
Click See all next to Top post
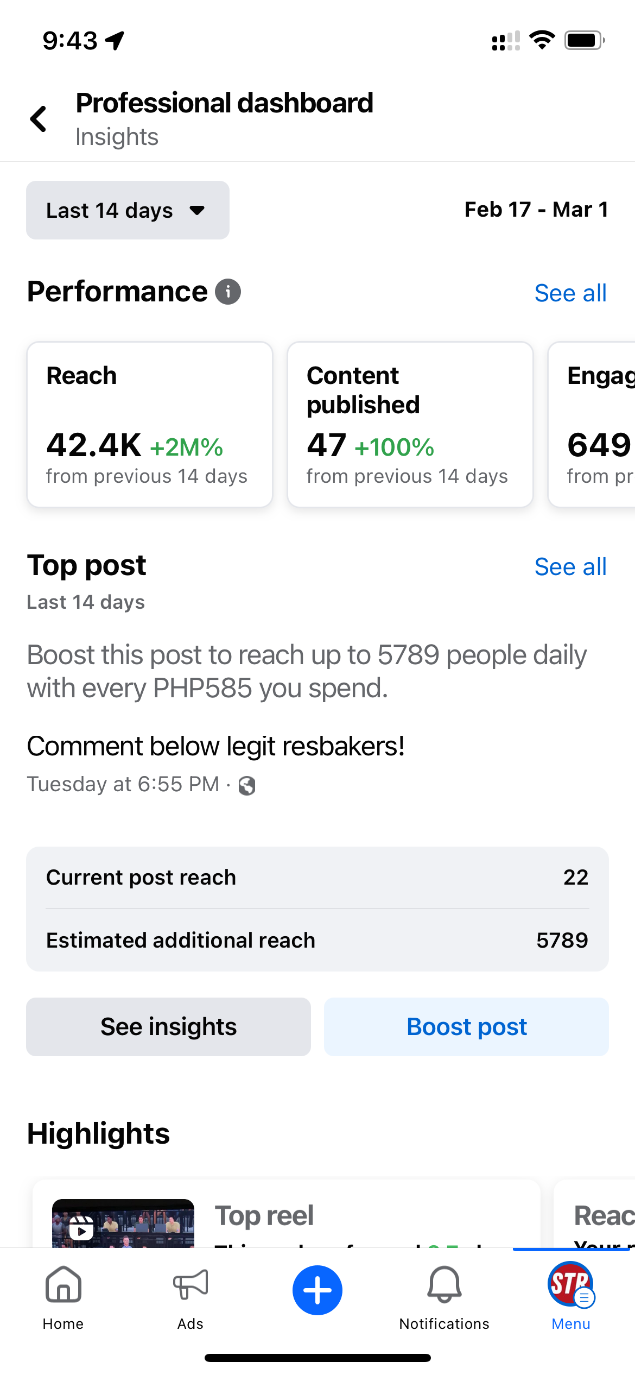pyautogui.click(x=570, y=567)
